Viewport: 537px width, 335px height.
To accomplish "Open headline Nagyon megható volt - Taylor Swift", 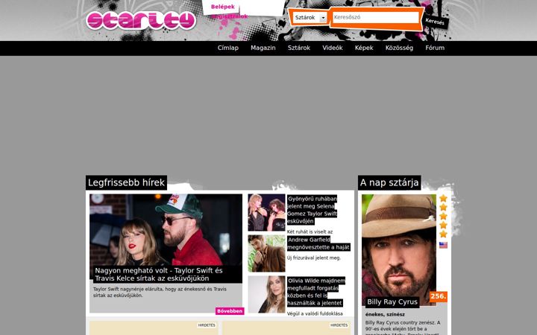I will point(159,274).
